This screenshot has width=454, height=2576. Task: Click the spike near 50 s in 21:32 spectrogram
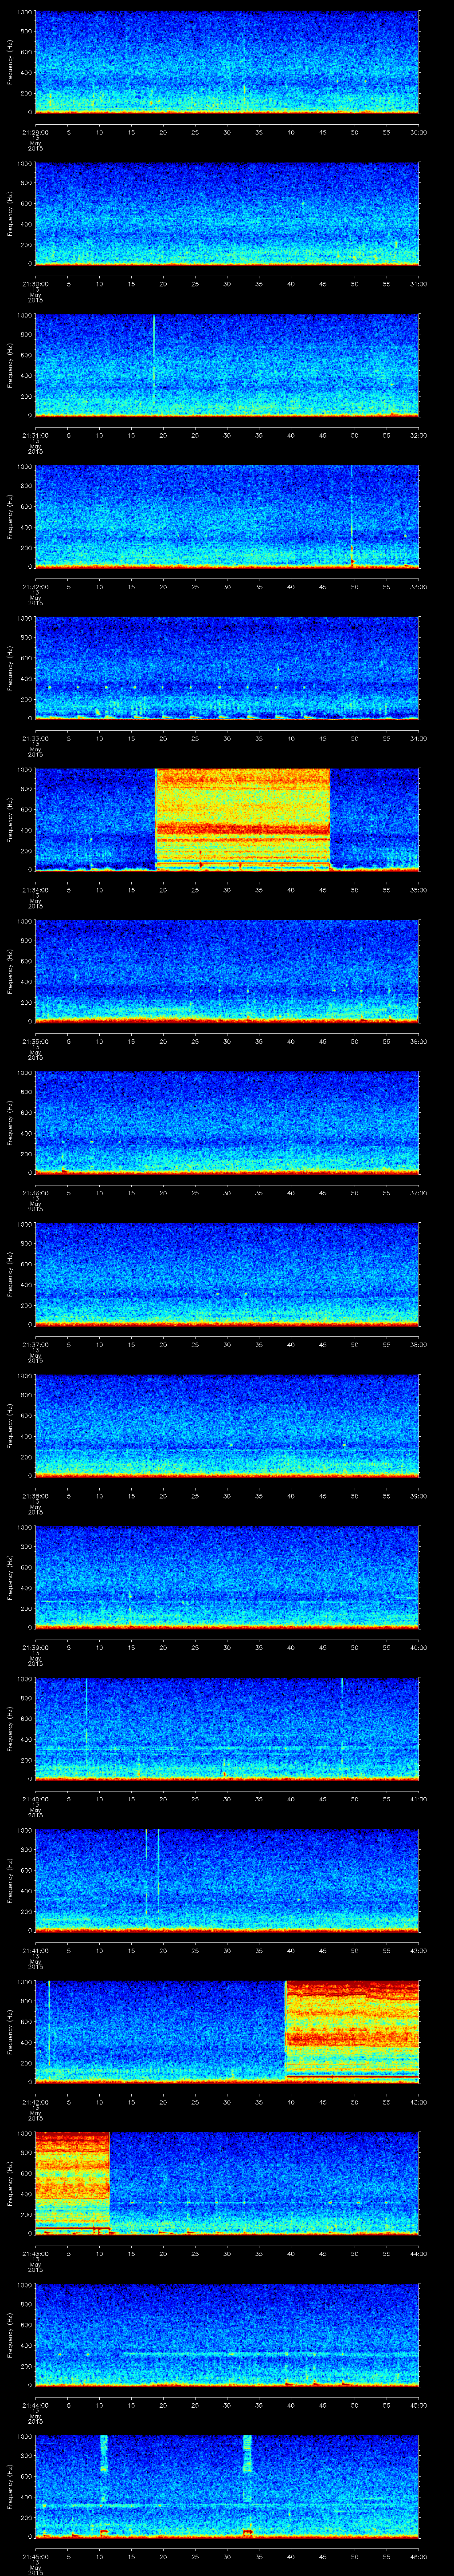tap(351, 516)
